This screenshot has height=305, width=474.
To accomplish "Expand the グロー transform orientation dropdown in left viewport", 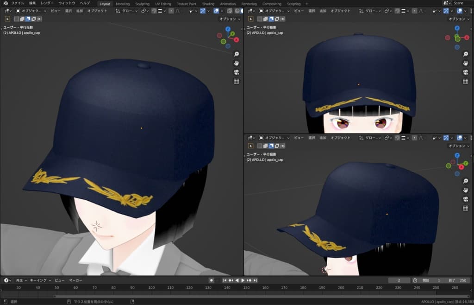I will click(x=127, y=11).
